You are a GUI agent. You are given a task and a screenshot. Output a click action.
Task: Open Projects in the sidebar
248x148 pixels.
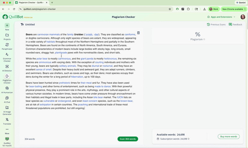[x=7, y=35]
